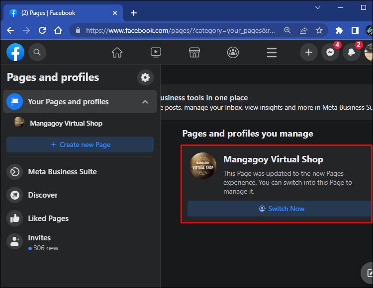Reload the page with refresh icon
This screenshot has height=288, width=373.
[x=42, y=30]
